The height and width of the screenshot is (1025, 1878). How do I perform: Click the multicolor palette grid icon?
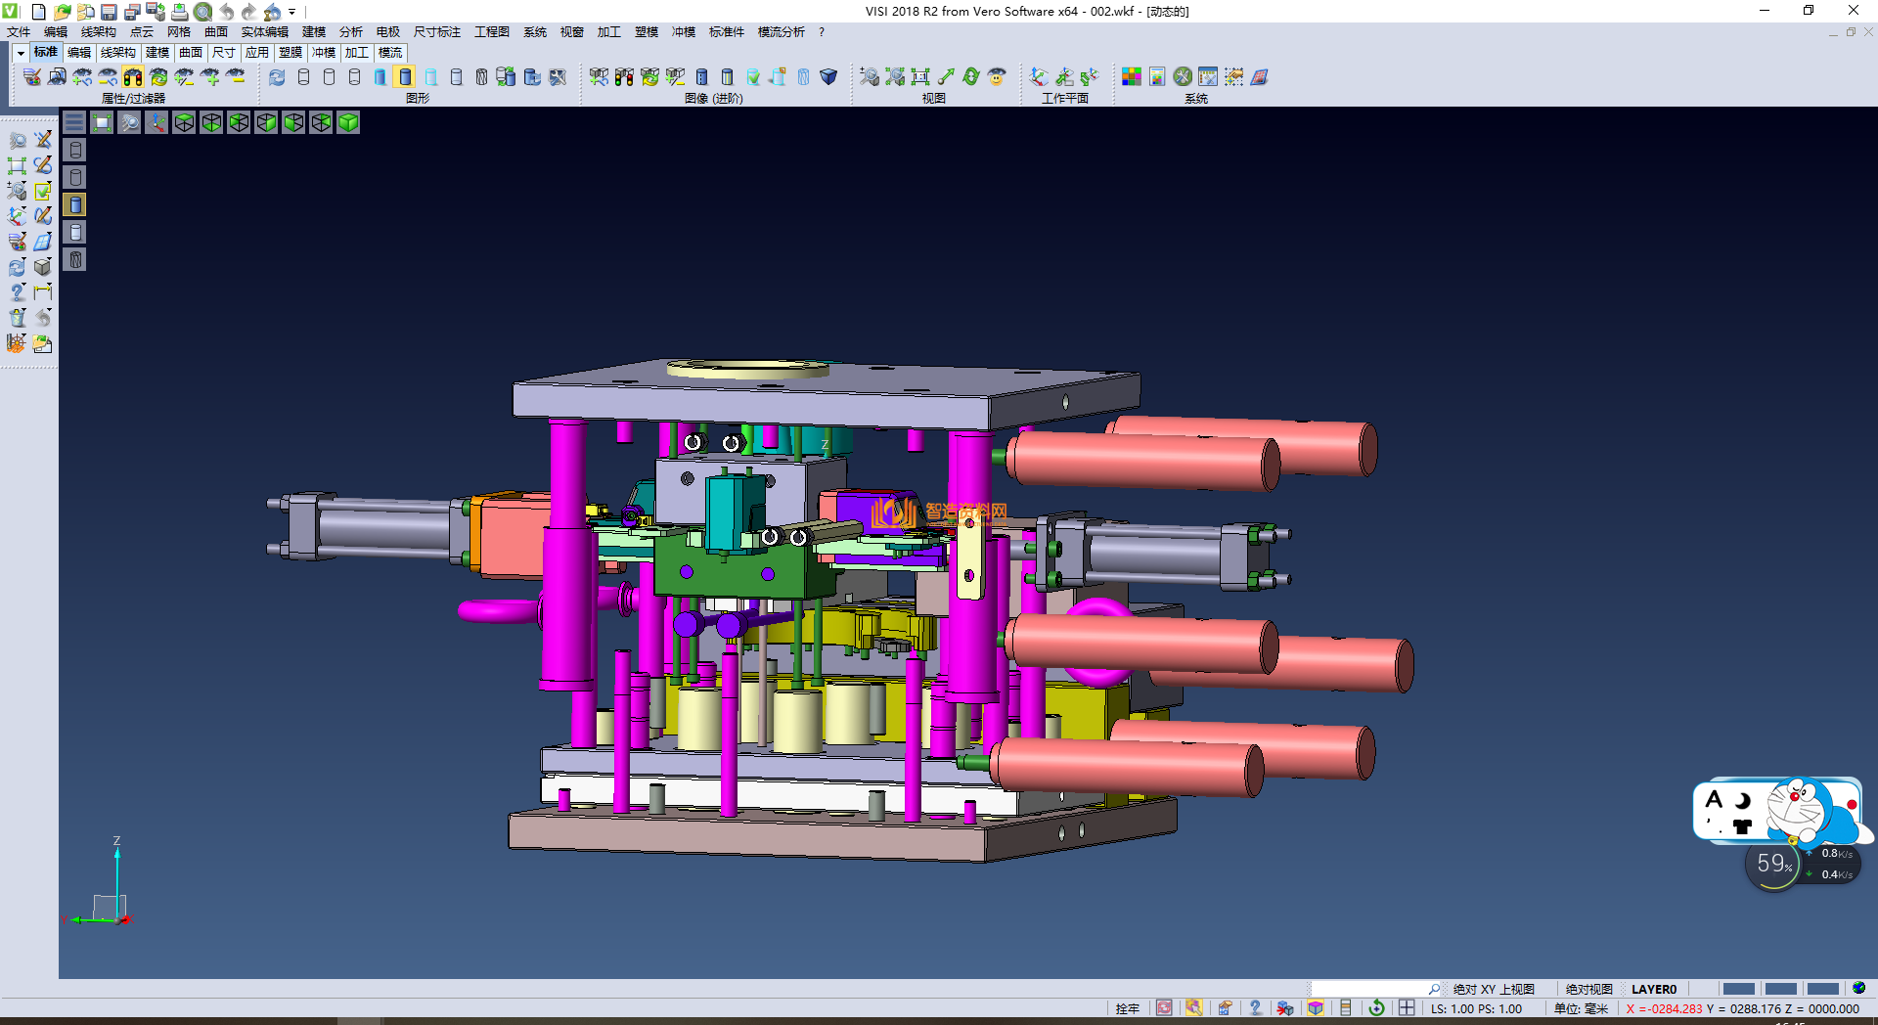[x=1132, y=77]
